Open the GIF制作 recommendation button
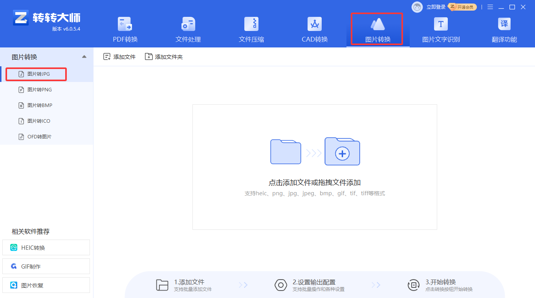Image resolution: width=535 pixels, height=298 pixels. coord(46,266)
